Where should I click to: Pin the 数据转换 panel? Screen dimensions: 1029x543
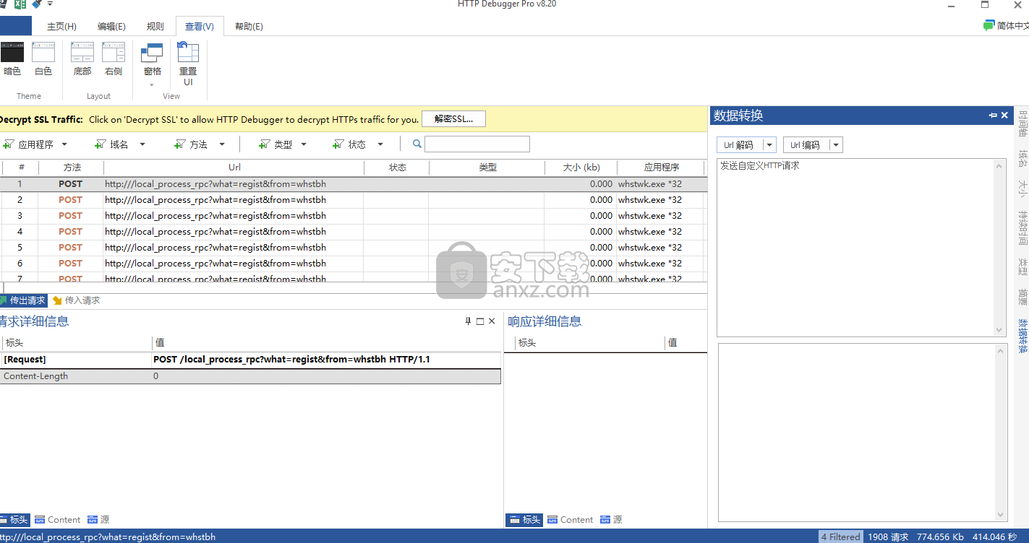993,116
